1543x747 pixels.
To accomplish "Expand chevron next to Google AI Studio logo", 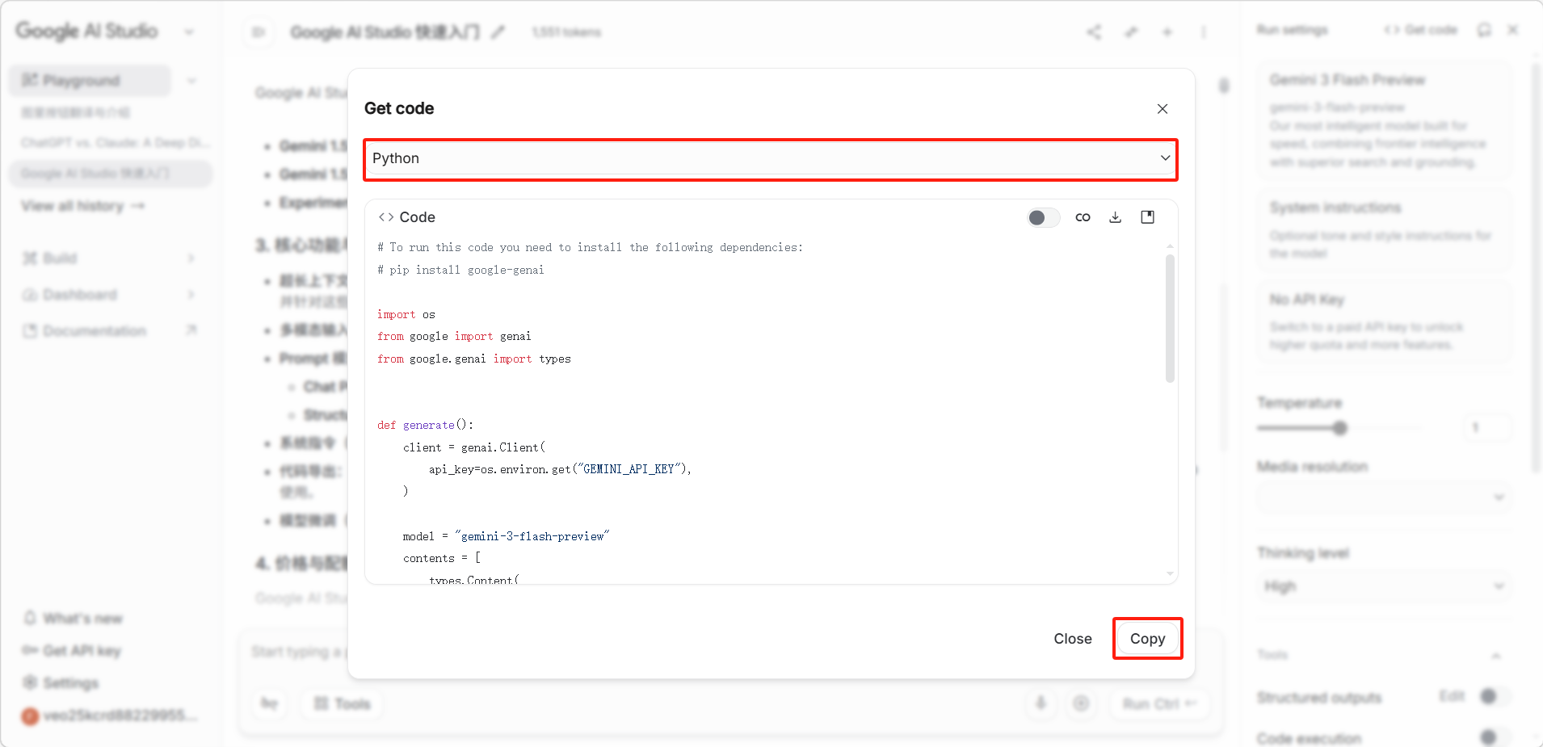I will click(x=189, y=32).
